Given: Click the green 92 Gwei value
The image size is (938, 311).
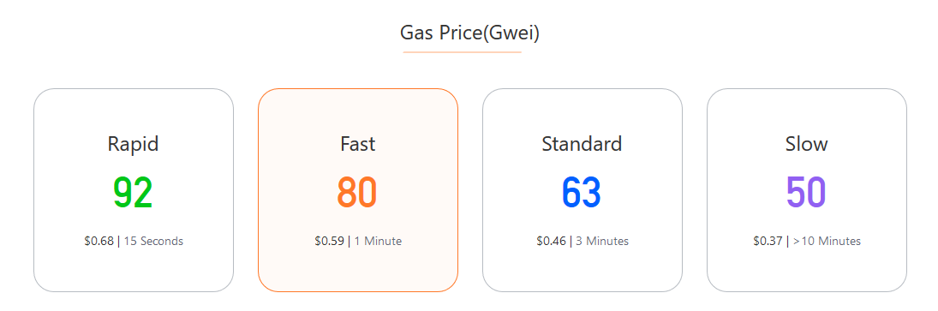Looking at the screenshot, I should tap(134, 193).
